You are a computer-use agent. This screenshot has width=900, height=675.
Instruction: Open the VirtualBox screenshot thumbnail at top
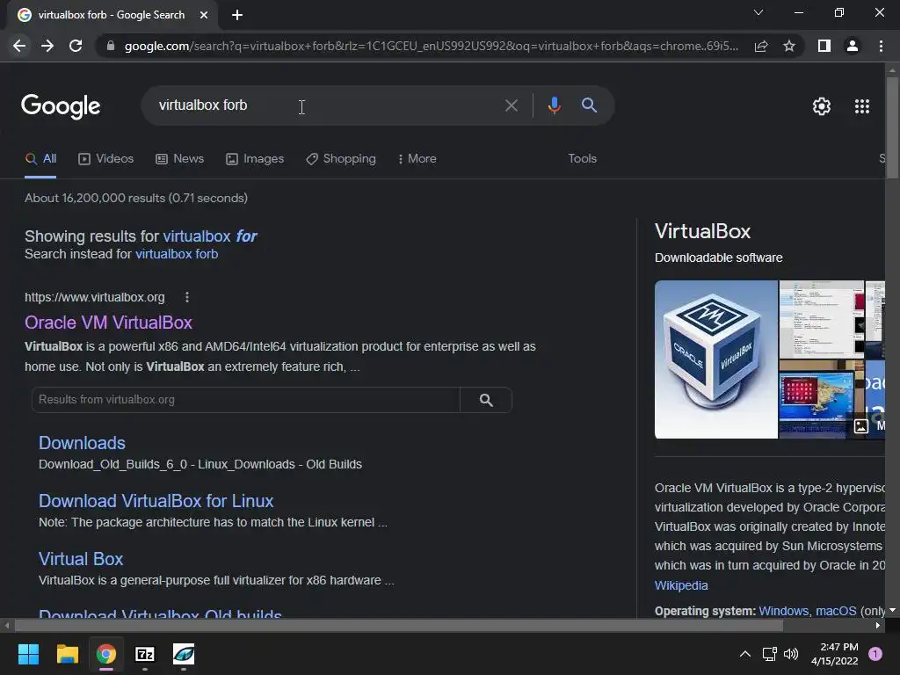click(822, 320)
